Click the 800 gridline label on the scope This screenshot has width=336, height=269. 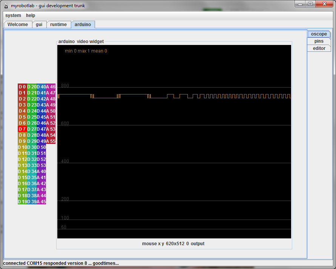tap(65, 85)
